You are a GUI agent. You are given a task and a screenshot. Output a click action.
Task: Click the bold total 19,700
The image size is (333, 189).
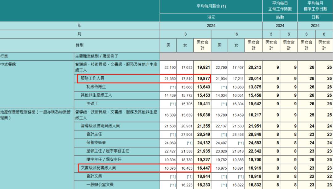pyautogui.click(x=255, y=159)
